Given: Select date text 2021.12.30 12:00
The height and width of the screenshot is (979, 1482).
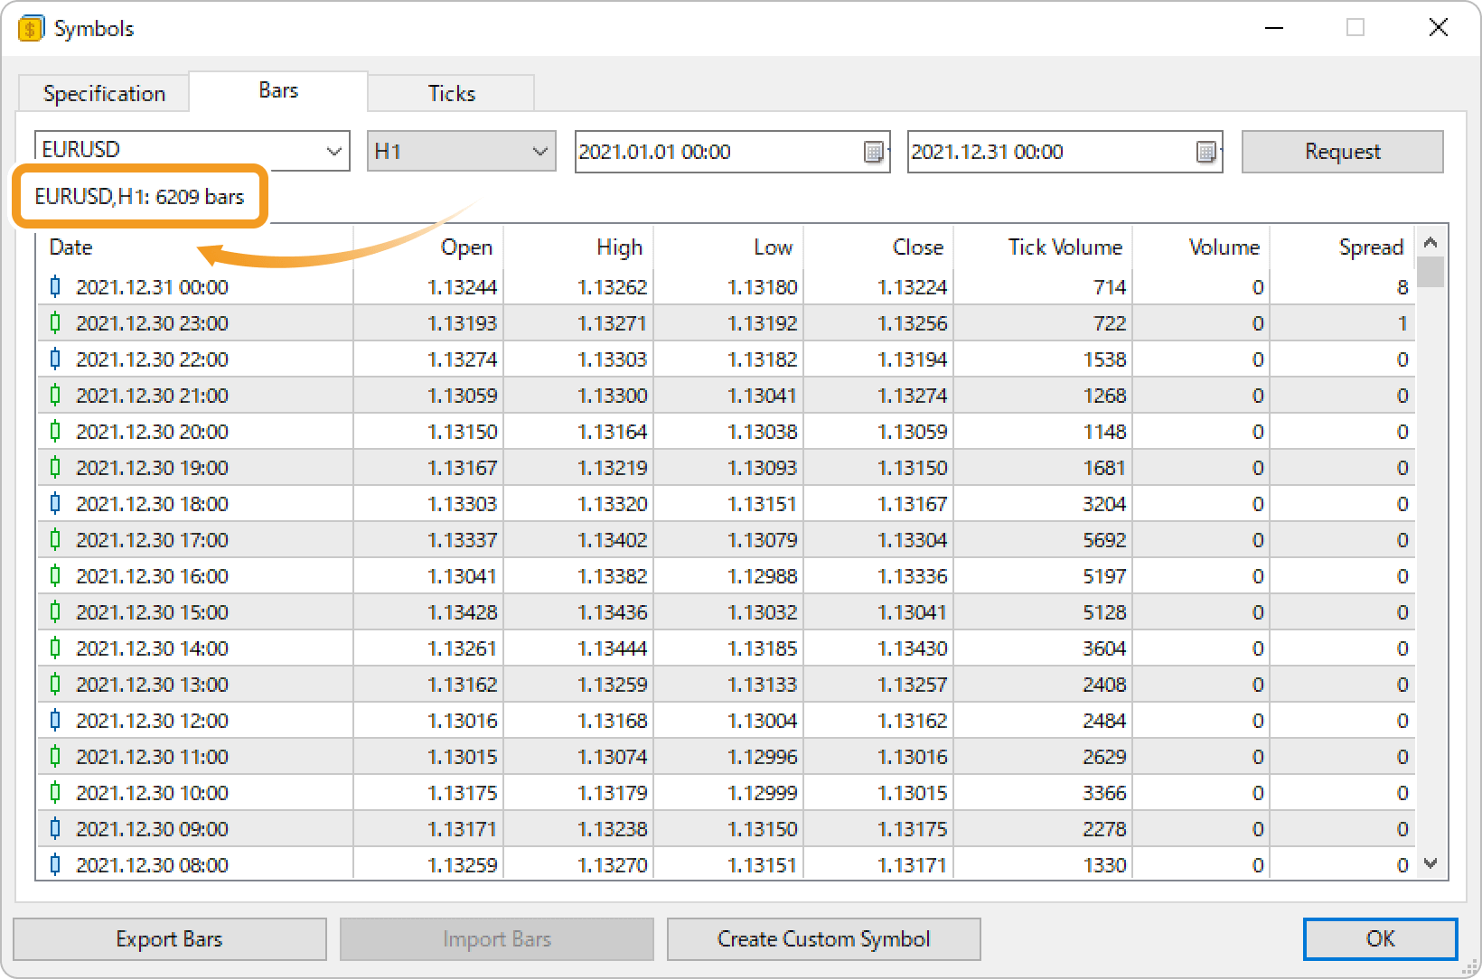Looking at the screenshot, I should tap(152, 721).
